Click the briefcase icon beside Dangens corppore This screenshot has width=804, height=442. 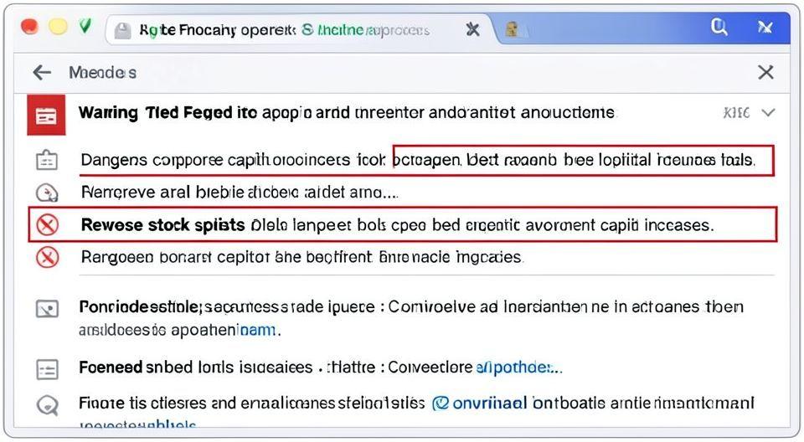tap(47, 160)
